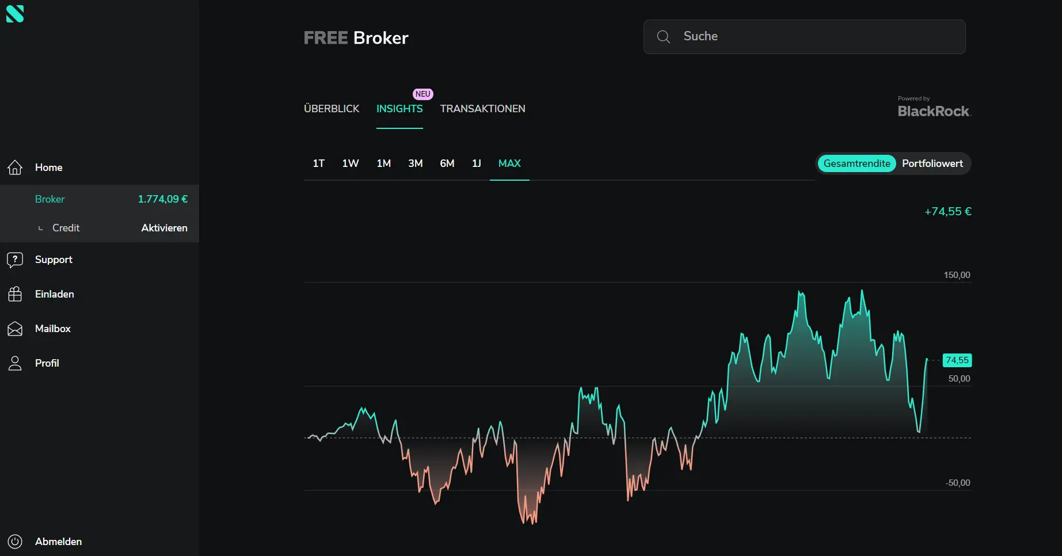Viewport: 1062px width, 556px height.
Task: Click Aktivieren next to Credit
Action: click(164, 228)
